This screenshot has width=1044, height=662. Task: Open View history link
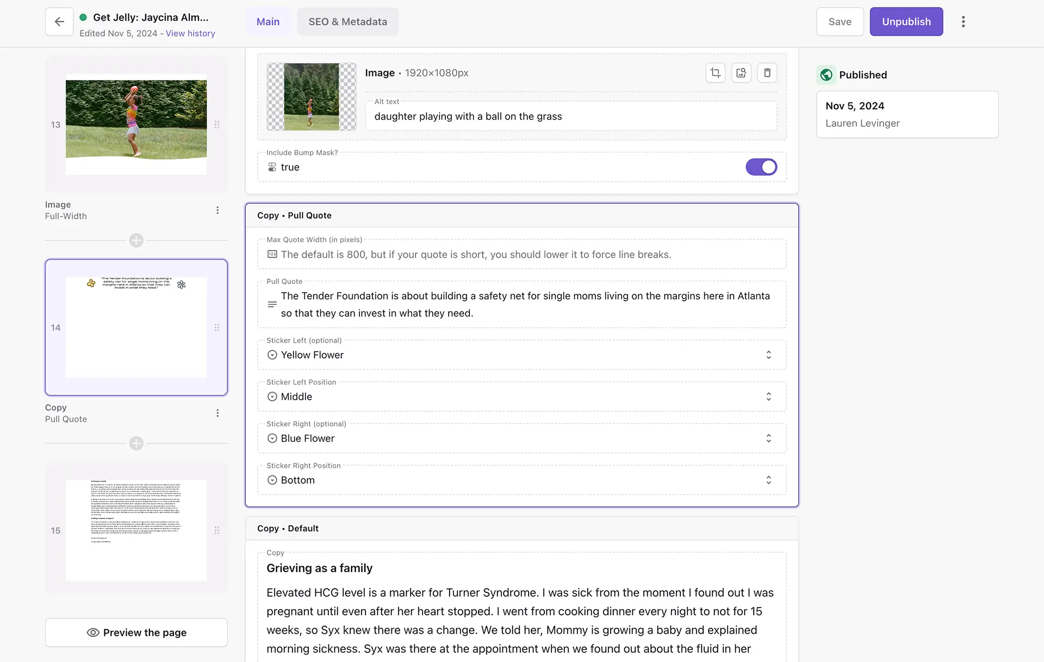tap(190, 33)
